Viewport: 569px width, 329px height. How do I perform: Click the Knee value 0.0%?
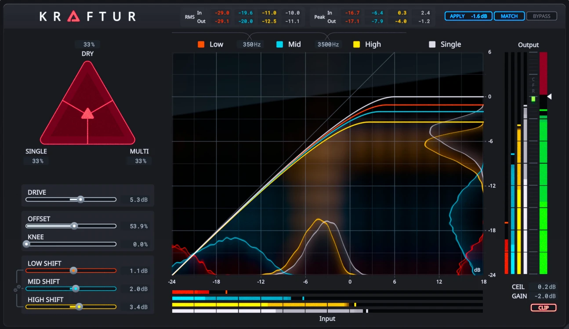click(x=138, y=244)
